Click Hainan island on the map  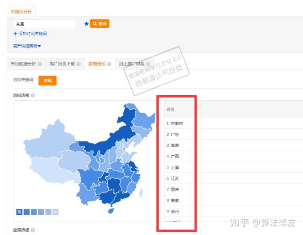click(111, 211)
